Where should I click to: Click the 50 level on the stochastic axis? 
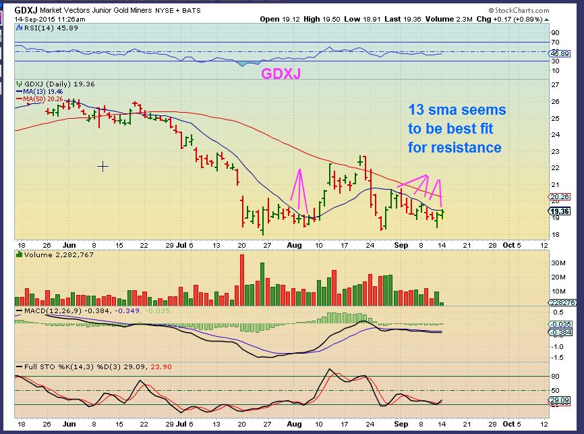click(x=555, y=390)
